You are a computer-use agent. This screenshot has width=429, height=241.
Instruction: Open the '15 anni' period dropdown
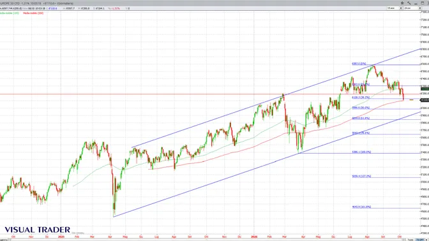[395, 8]
